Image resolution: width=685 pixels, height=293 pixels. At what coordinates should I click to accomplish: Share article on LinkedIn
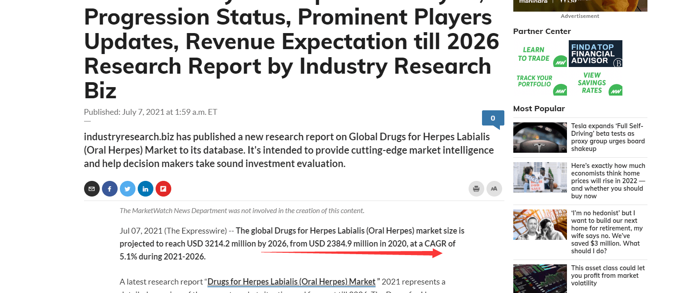point(145,189)
